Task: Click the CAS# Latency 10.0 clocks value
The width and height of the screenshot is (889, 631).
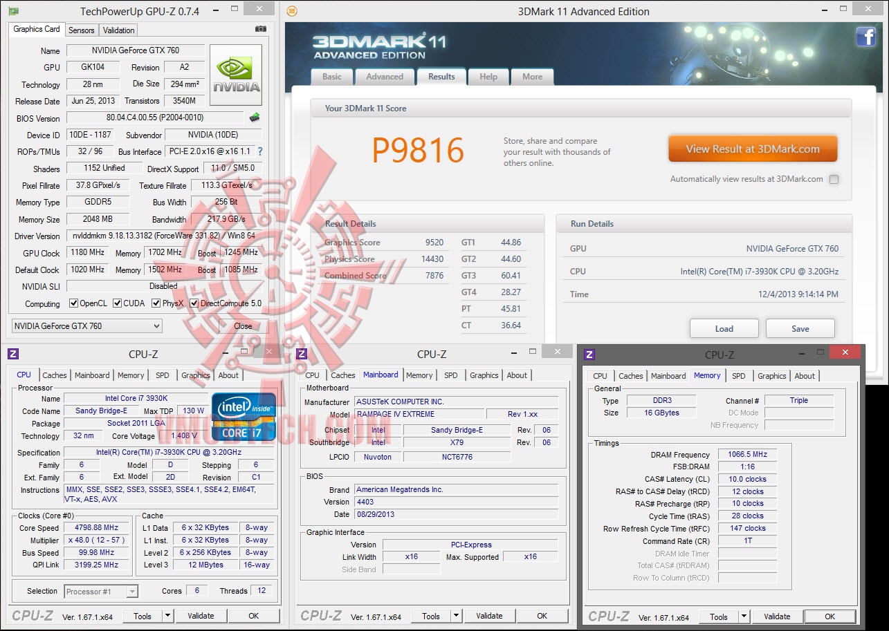Action: (x=748, y=479)
